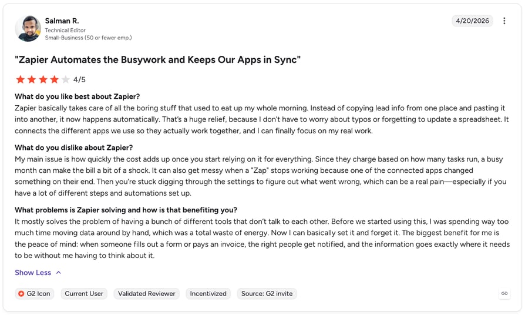Copy review link via chain icon

click(504, 294)
